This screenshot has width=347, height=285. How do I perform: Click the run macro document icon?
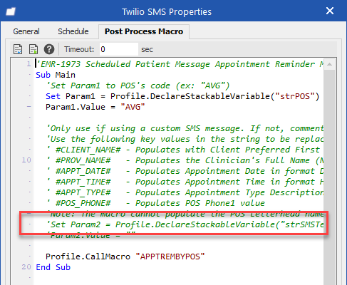[x=33, y=49]
